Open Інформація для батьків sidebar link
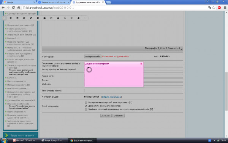This screenshot has height=143, width=228. click(21, 35)
